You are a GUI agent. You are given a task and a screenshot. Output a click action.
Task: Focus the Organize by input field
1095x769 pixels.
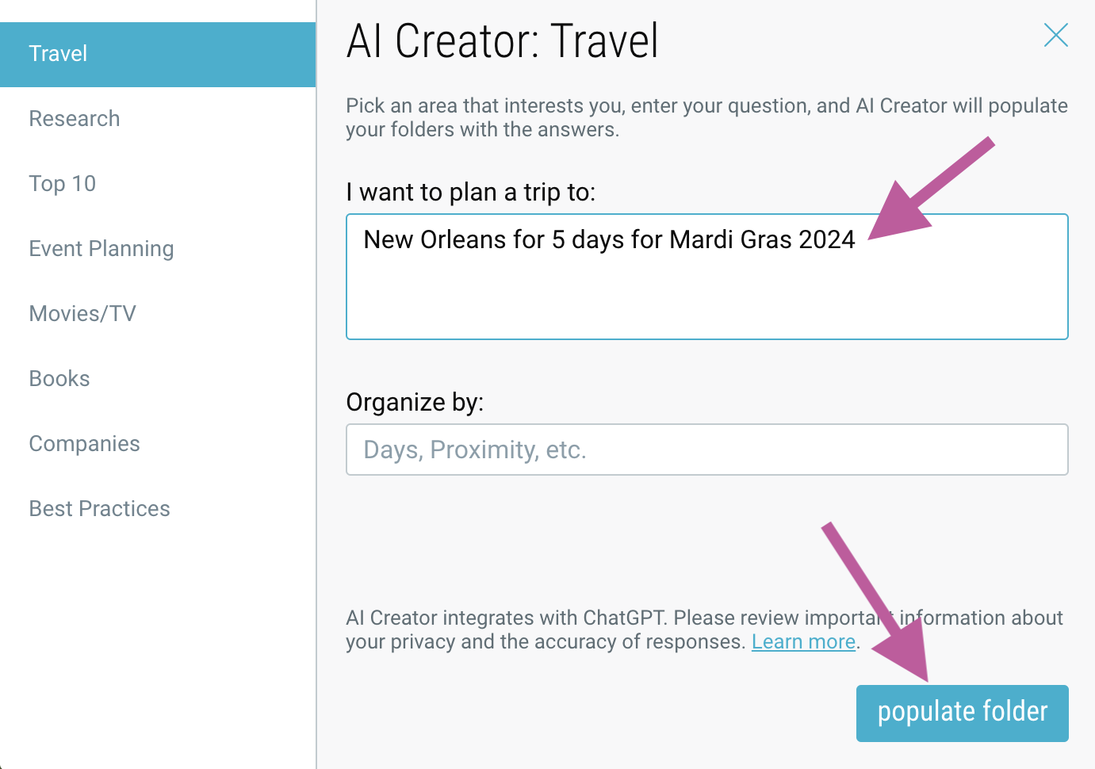point(706,450)
